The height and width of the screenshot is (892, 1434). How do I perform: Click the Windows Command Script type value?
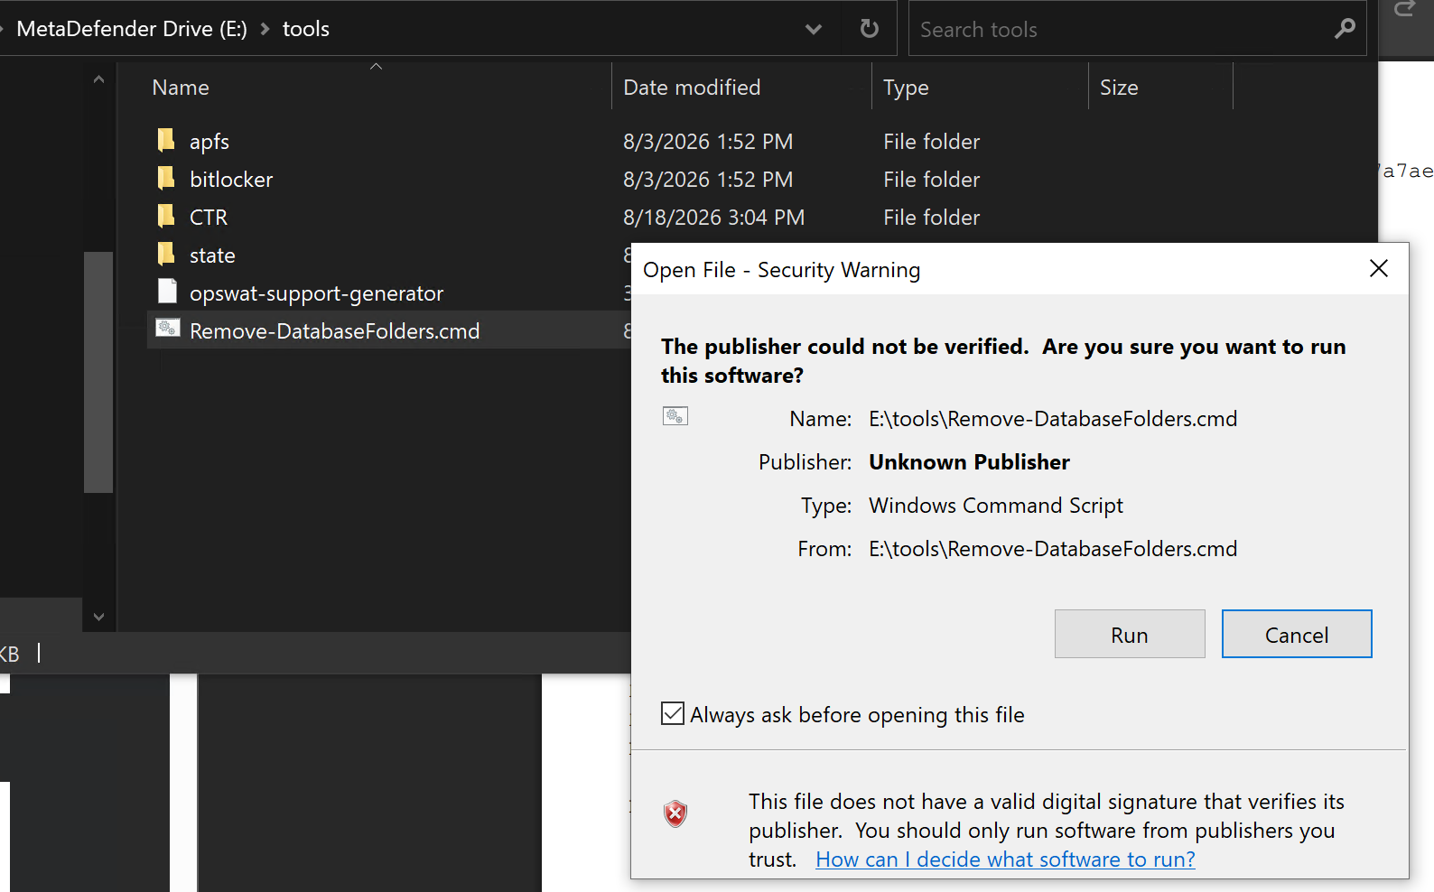tap(996, 506)
